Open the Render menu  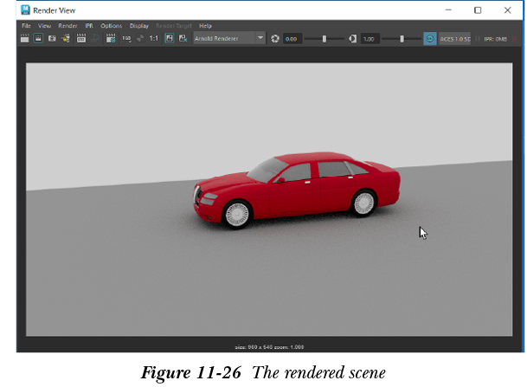click(x=67, y=26)
